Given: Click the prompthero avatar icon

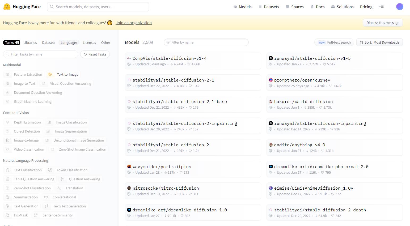Looking at the screenshot, I should [271, 80].
